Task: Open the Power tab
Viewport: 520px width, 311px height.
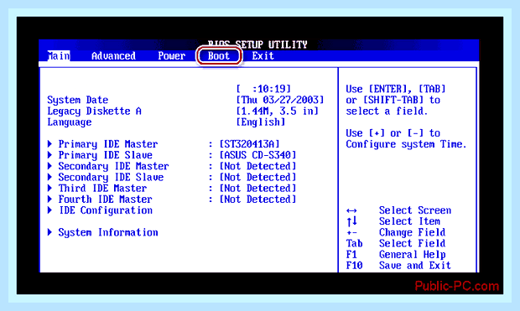Action: 171,55
